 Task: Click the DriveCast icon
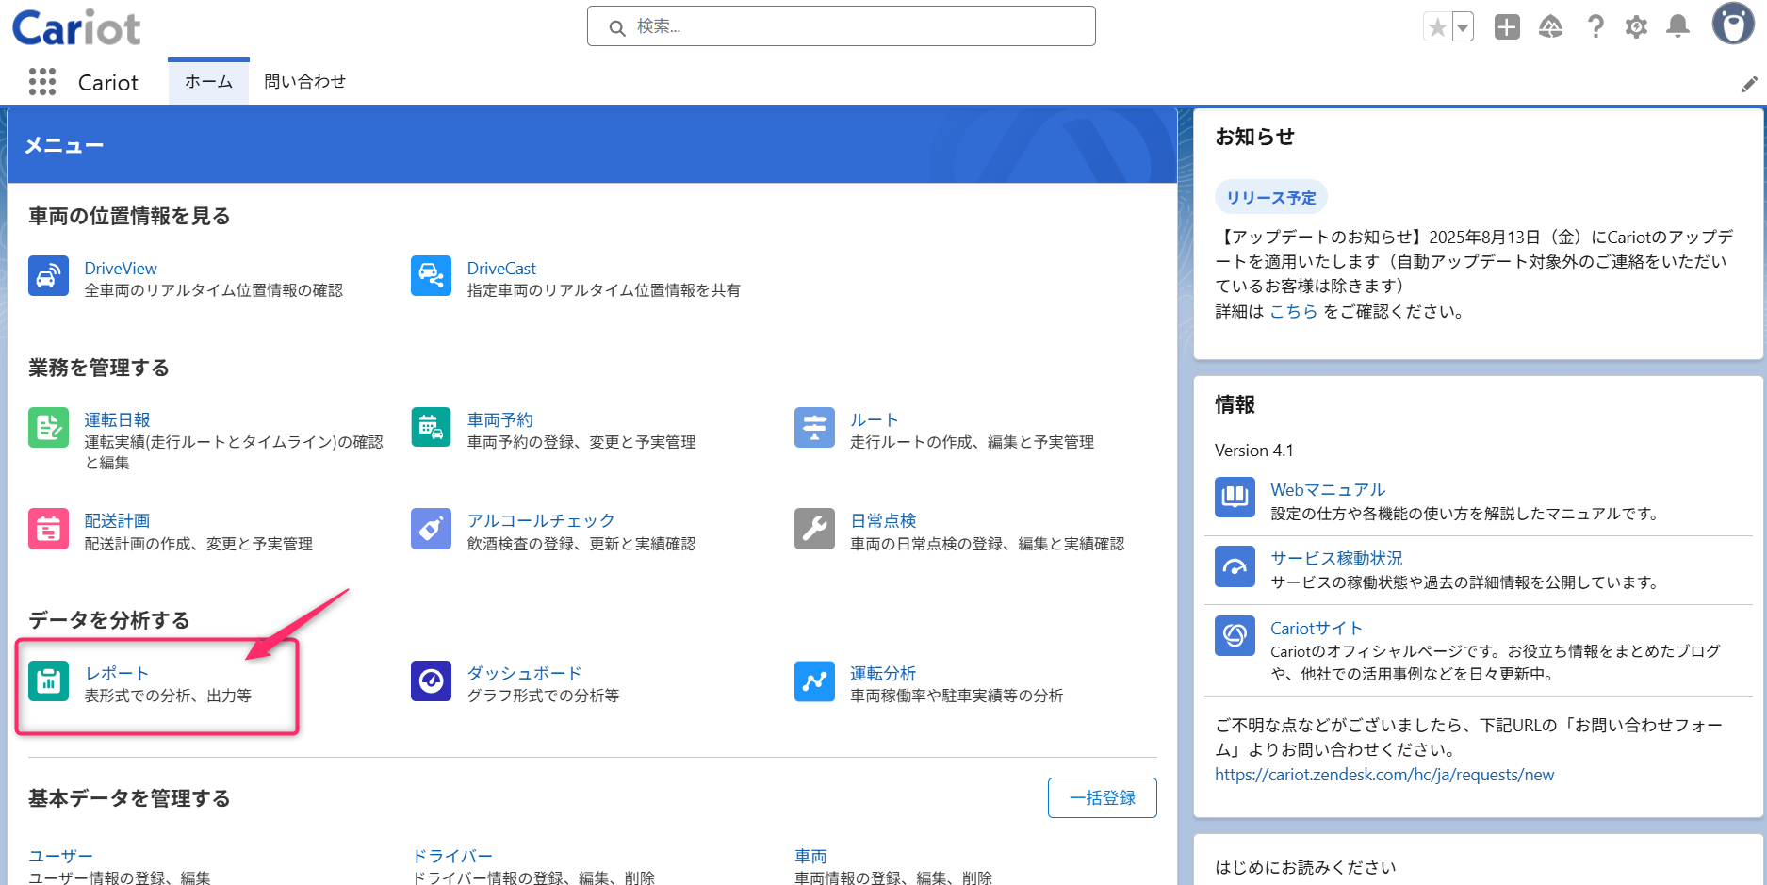[x=431, y=275]
